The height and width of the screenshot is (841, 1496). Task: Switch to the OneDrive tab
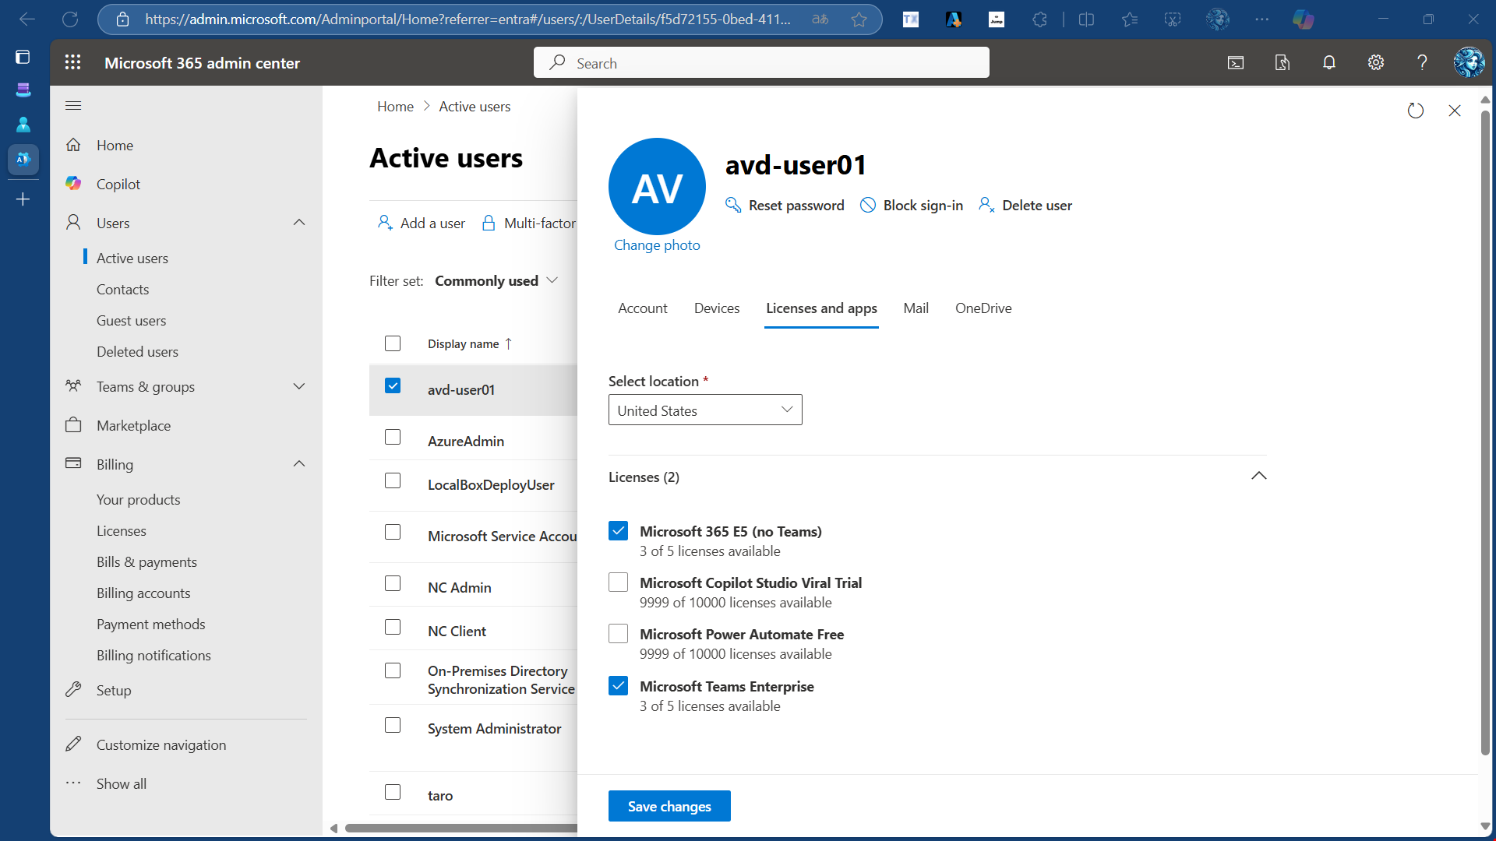coord(983,308)
